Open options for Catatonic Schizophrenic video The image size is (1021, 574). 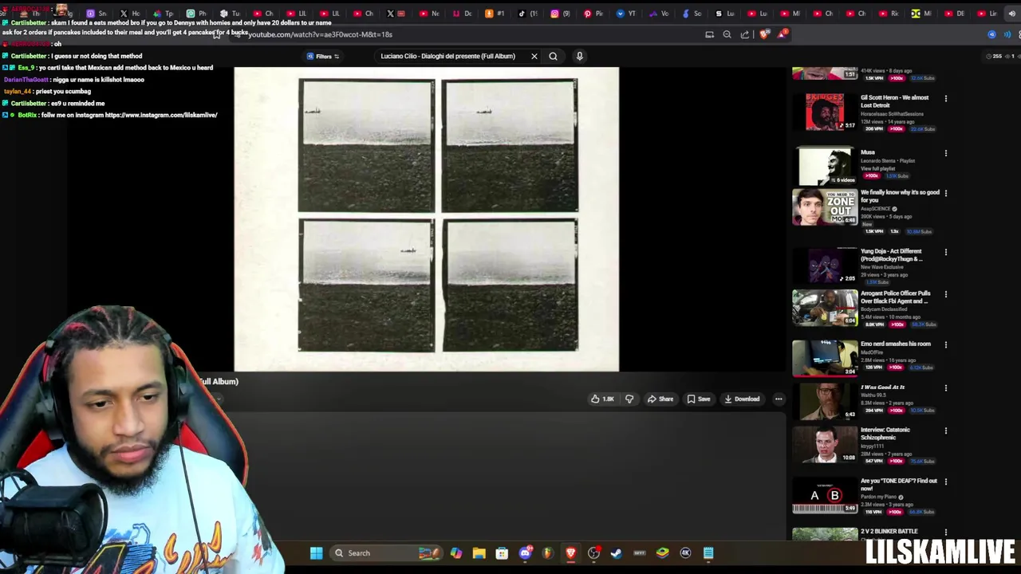[946, 431]
